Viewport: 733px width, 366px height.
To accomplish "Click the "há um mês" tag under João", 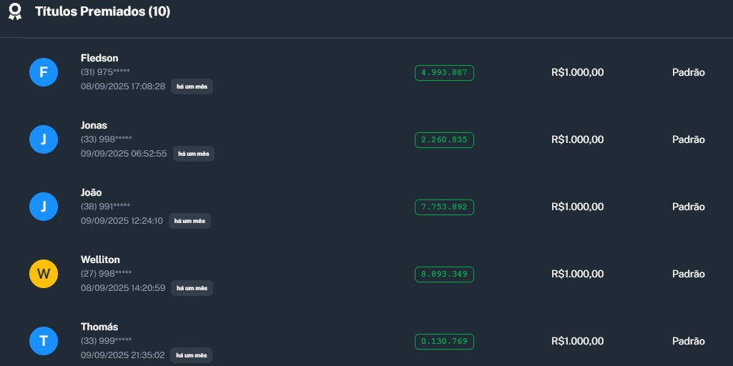I will tap(190, 221).
